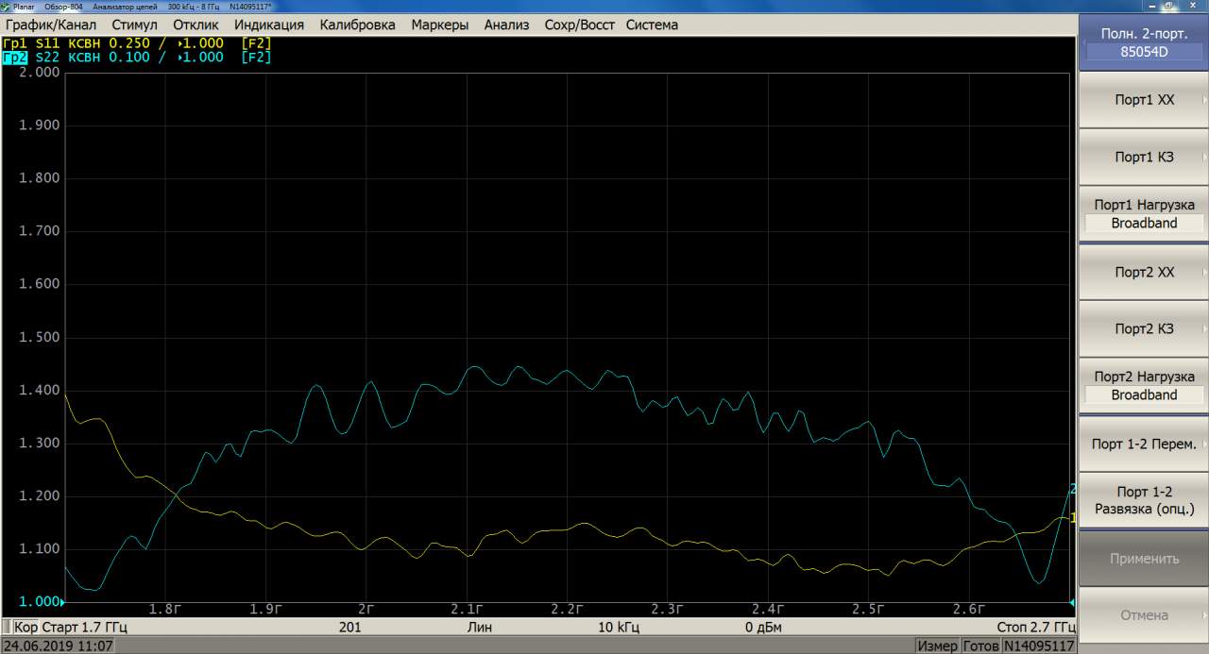The image size is (1209, 654).
Task: Open the Маркеры menu
Action: pyautogui.click(x=439, y=25)
